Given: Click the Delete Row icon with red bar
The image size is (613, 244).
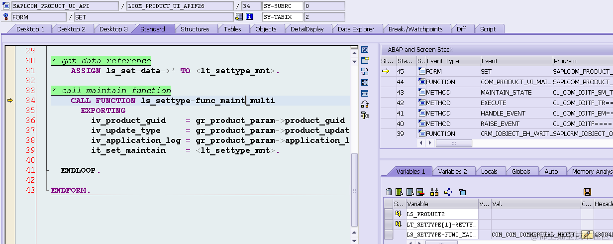Looking at the screenshot, I should point(420,192).
